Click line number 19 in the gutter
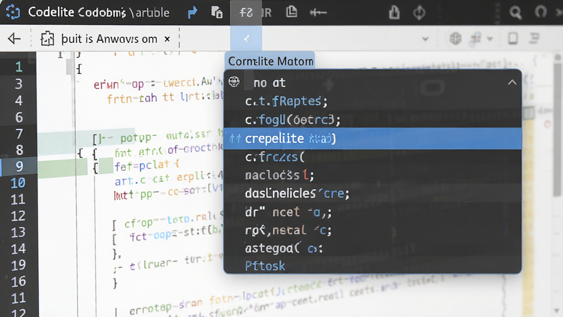The image size is (563, 317). click(x=18, y=265)
